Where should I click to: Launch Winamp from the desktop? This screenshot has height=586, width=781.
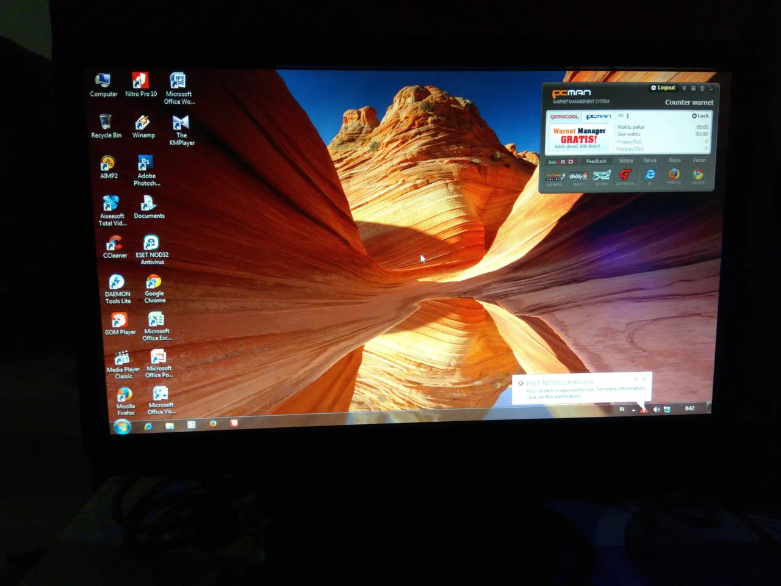pos(143,126)
